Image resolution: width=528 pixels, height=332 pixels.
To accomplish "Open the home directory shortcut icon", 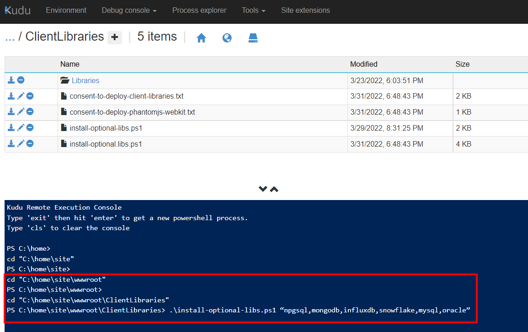I will (201, 38).
